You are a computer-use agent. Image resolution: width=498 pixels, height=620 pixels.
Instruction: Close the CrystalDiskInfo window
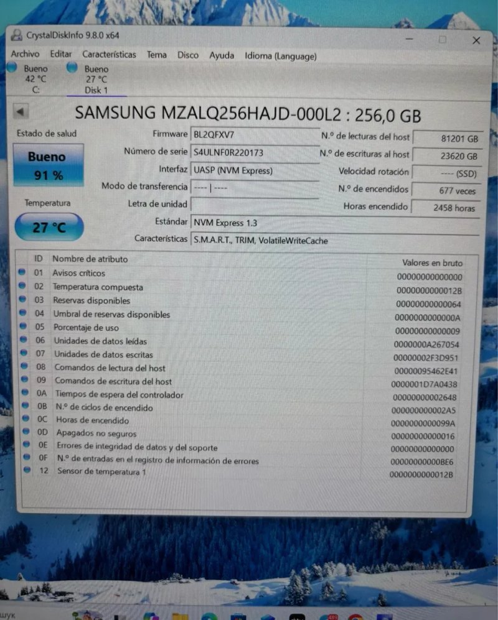click(476, 40)
